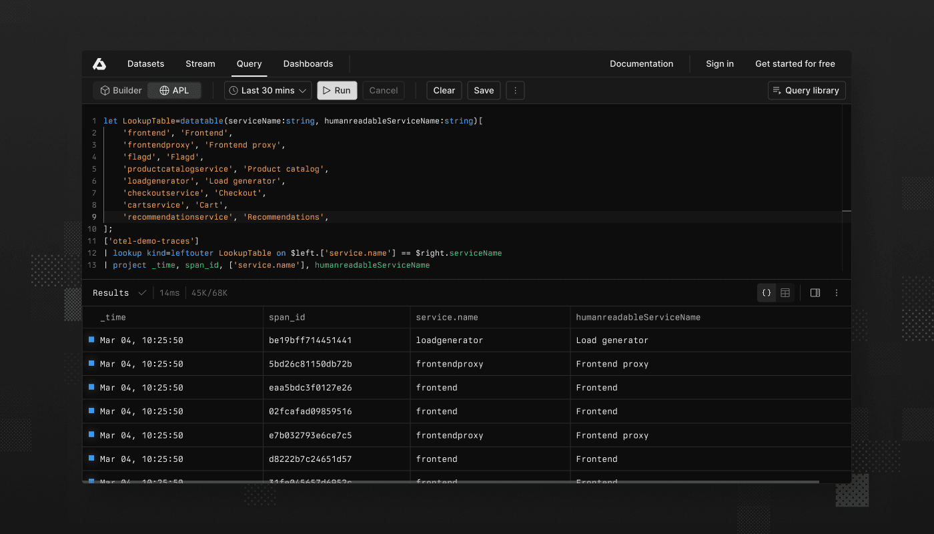Select the Builder query mode icon
Image resolution: width=934 pixels, height=534 pixels.
[105, 90]
